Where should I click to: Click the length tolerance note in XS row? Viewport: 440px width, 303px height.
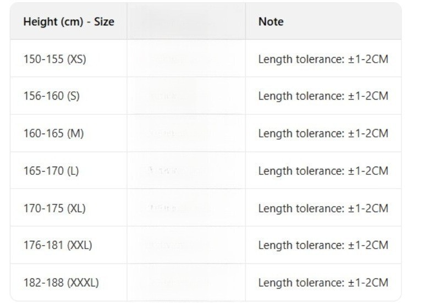point(323,59)
